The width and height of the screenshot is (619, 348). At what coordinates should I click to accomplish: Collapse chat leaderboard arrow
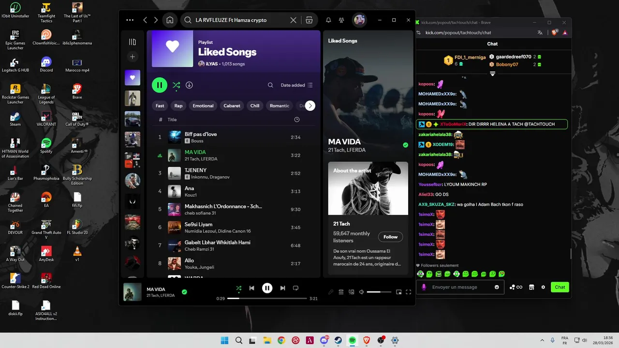coord(492,73)
